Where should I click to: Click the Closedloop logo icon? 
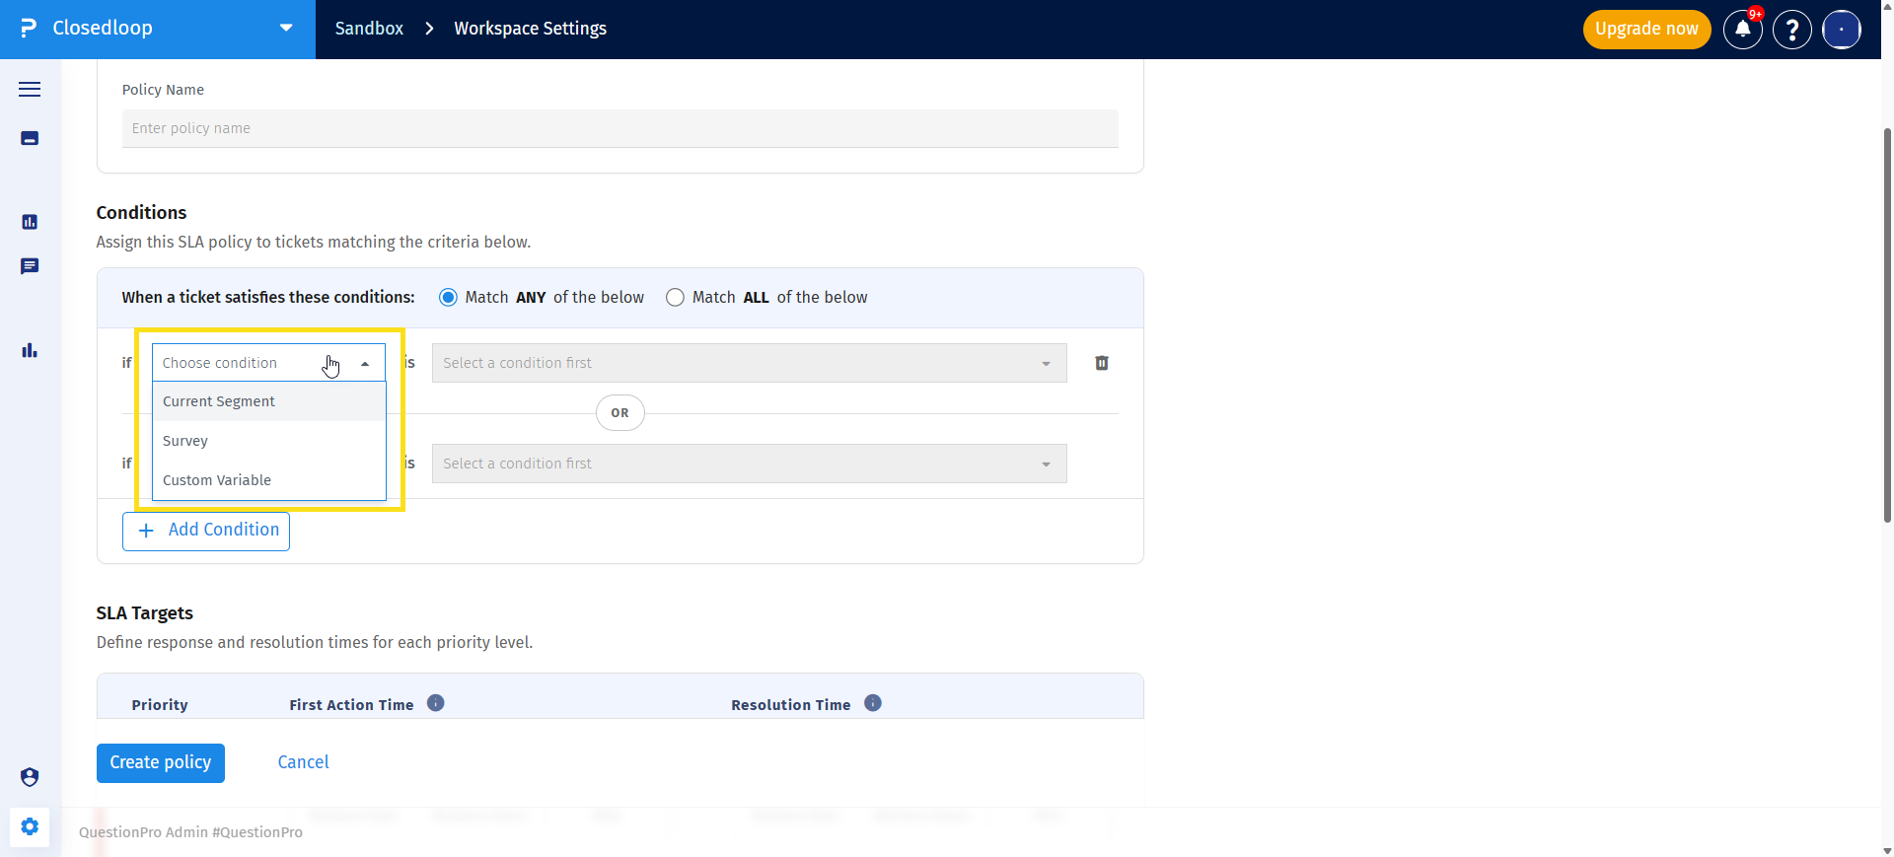click(x=29, y=29)
